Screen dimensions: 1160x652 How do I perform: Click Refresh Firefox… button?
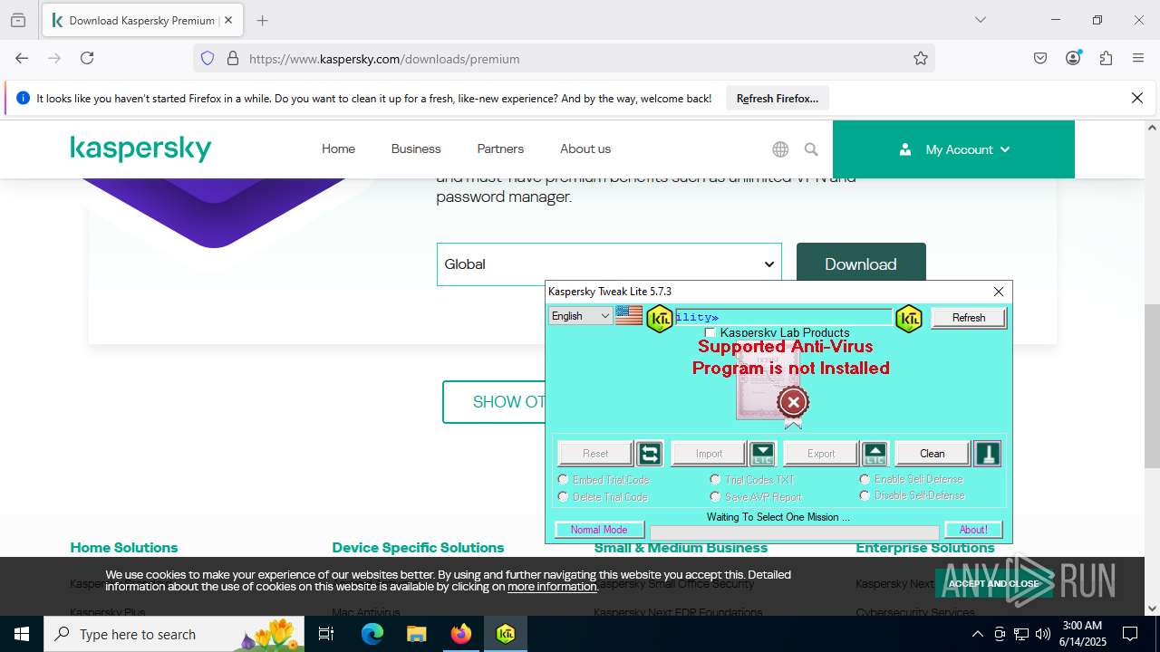(x=778, y=98)
